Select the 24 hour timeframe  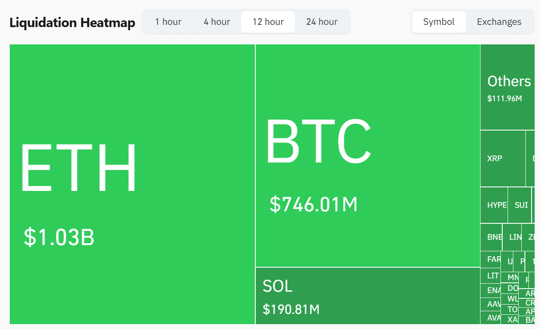[x=322, y=22]
